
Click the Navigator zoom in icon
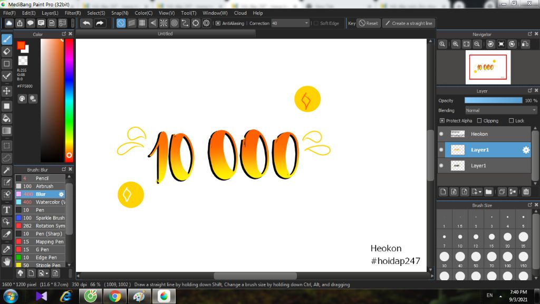pyautogui.click(x=456, y=44)
